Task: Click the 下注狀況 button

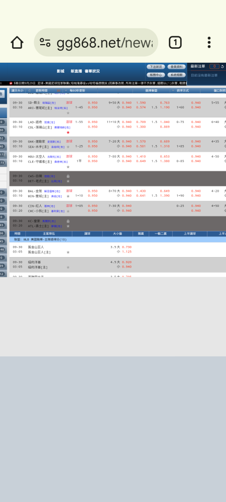Action: 156,67
